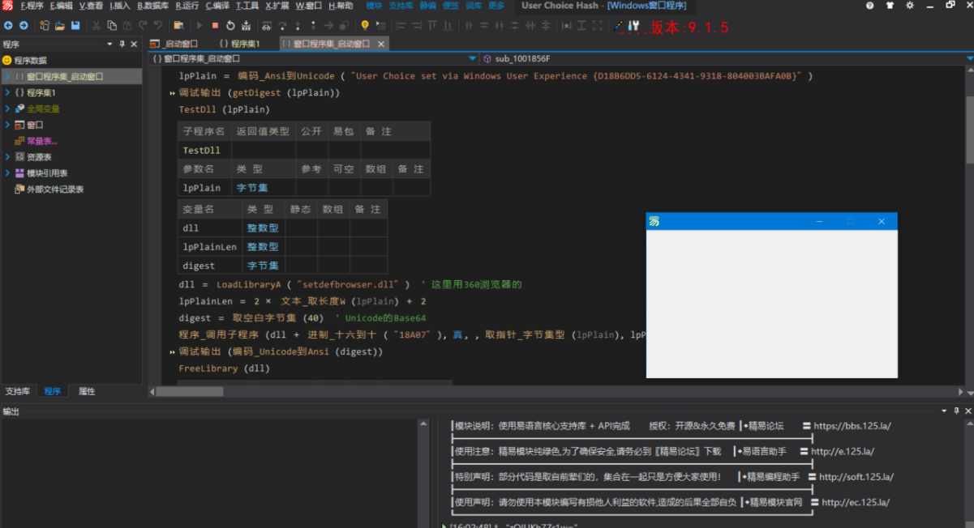Image resolution: width=974 pixels, height=528 pixels.
Task: Open the 窗口程序集_启动窗口 class dropdown
Action: pyautogui.click(x=473, y=59)
